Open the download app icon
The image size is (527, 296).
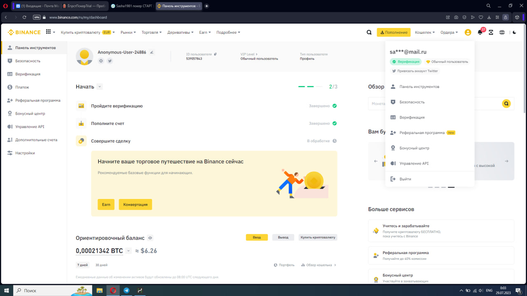491,32
